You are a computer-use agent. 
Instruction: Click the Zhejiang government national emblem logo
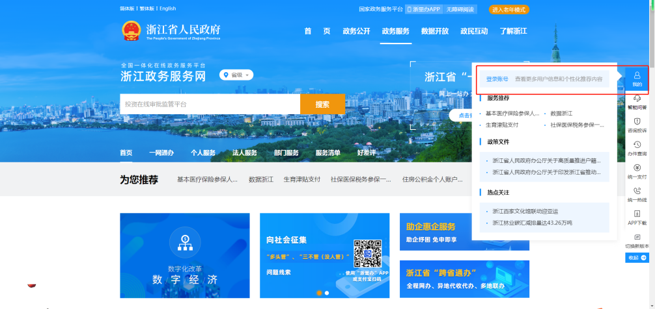pyautogui.click(x=131, y=31)
